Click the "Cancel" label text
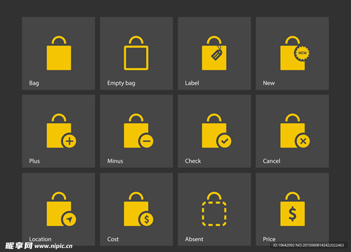351x252 pixels. [x=271, y=161]
